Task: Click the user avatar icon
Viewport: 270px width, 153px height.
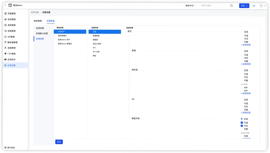Action: (x=261, y=6)
